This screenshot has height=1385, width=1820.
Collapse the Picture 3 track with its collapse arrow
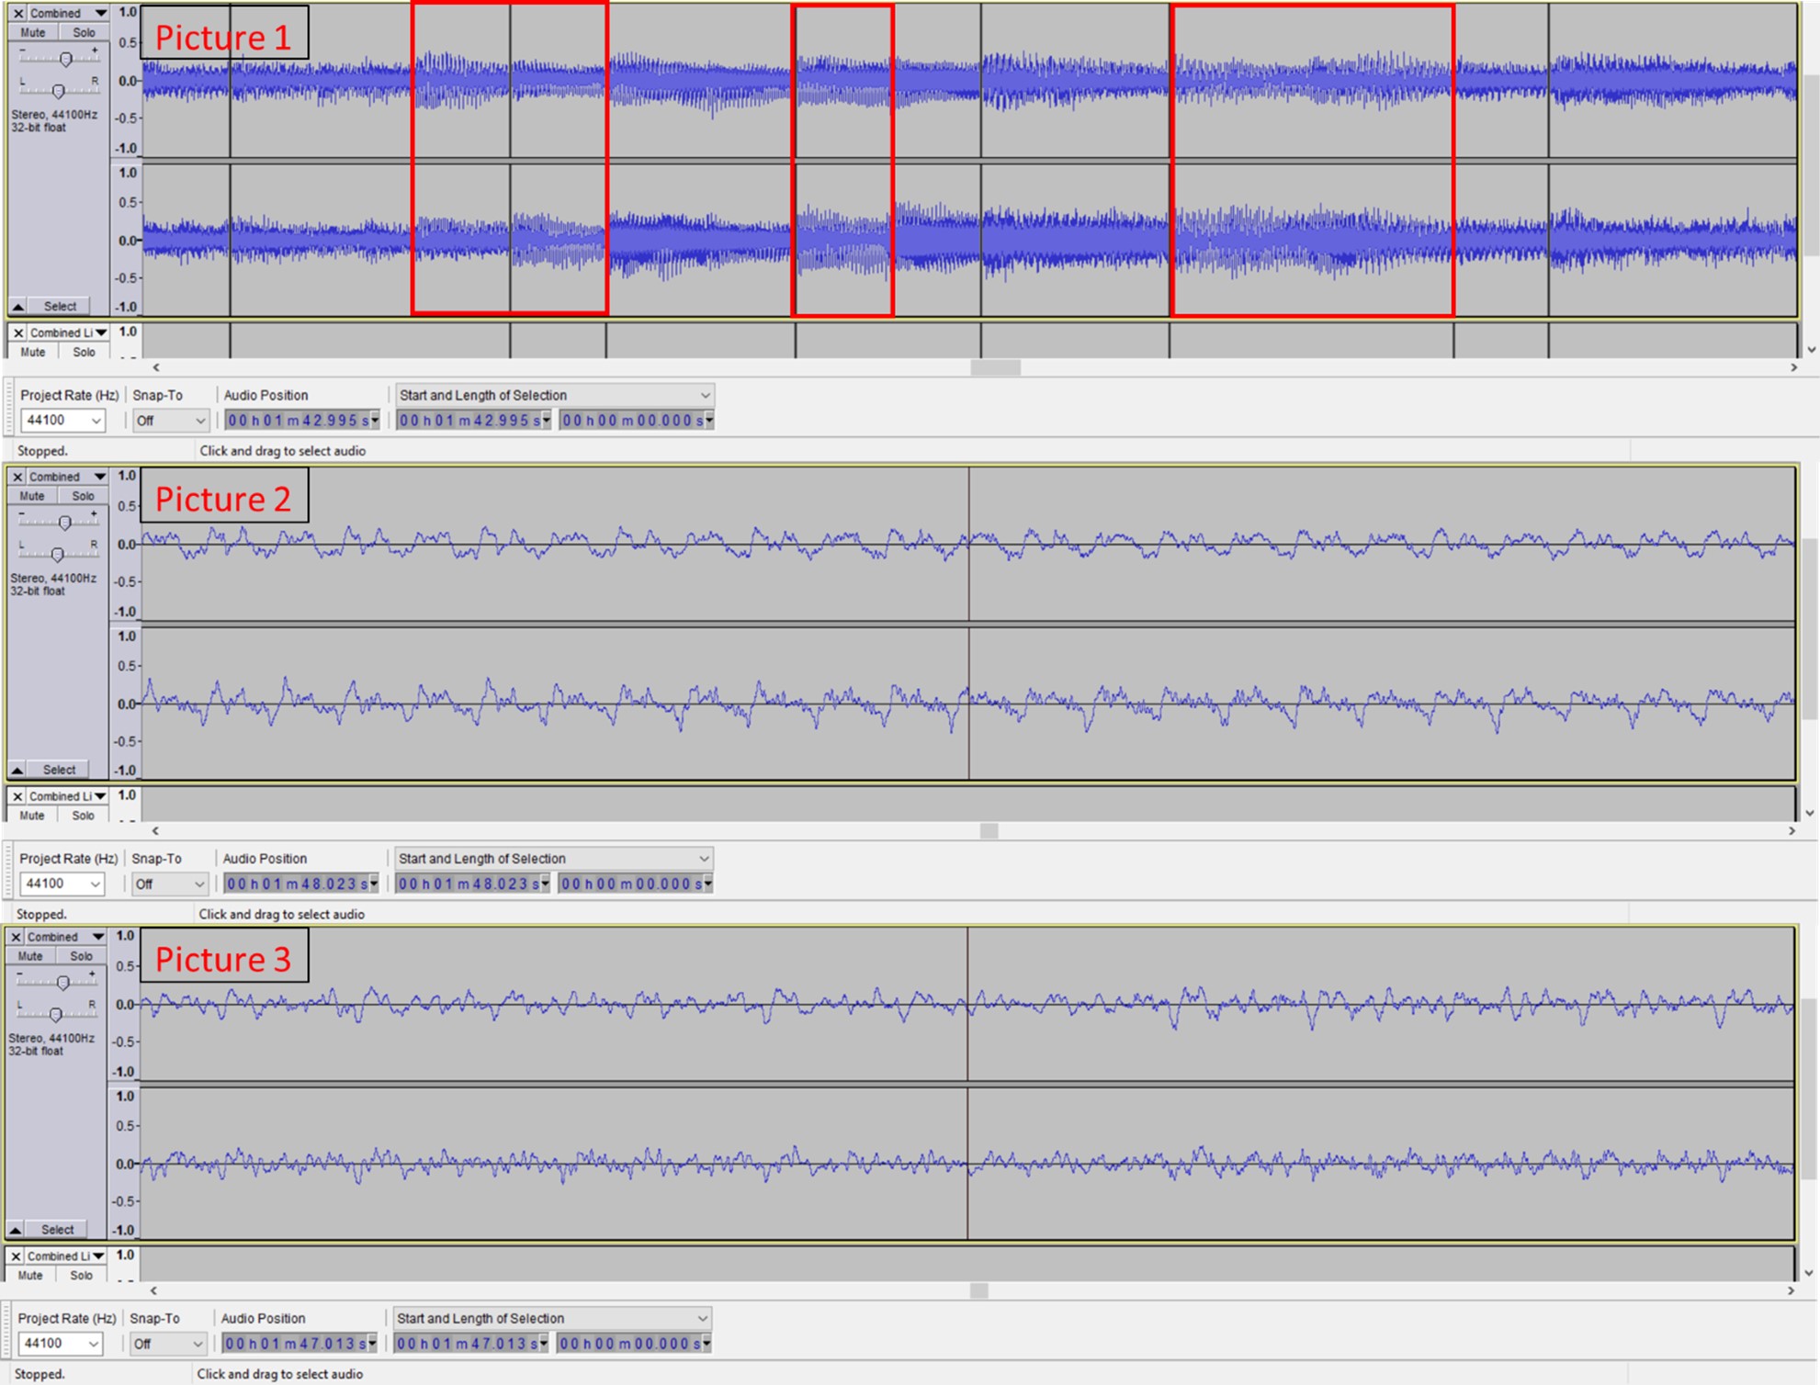[15, 1229]
